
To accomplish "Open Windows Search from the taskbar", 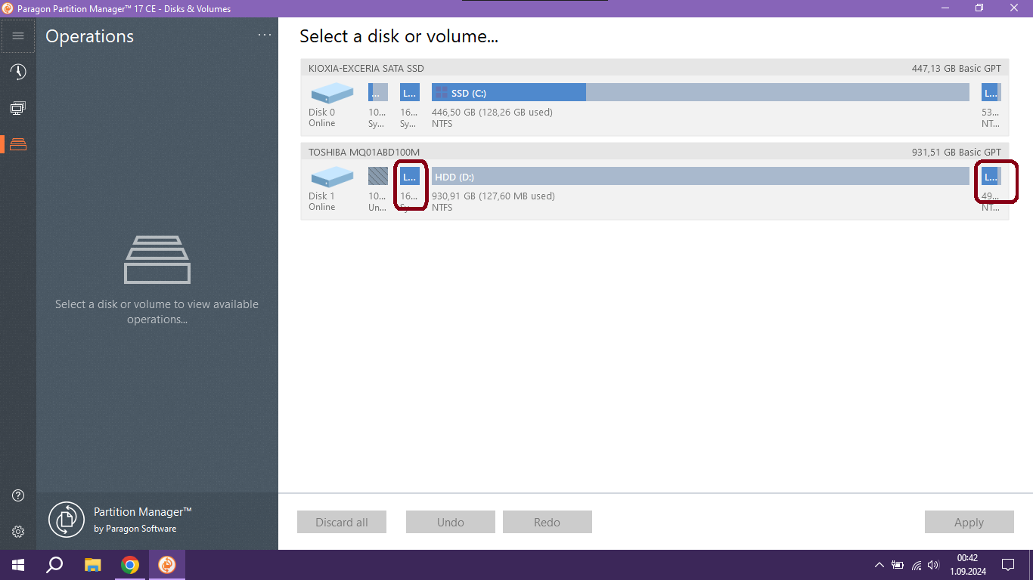I will [54, 565].
